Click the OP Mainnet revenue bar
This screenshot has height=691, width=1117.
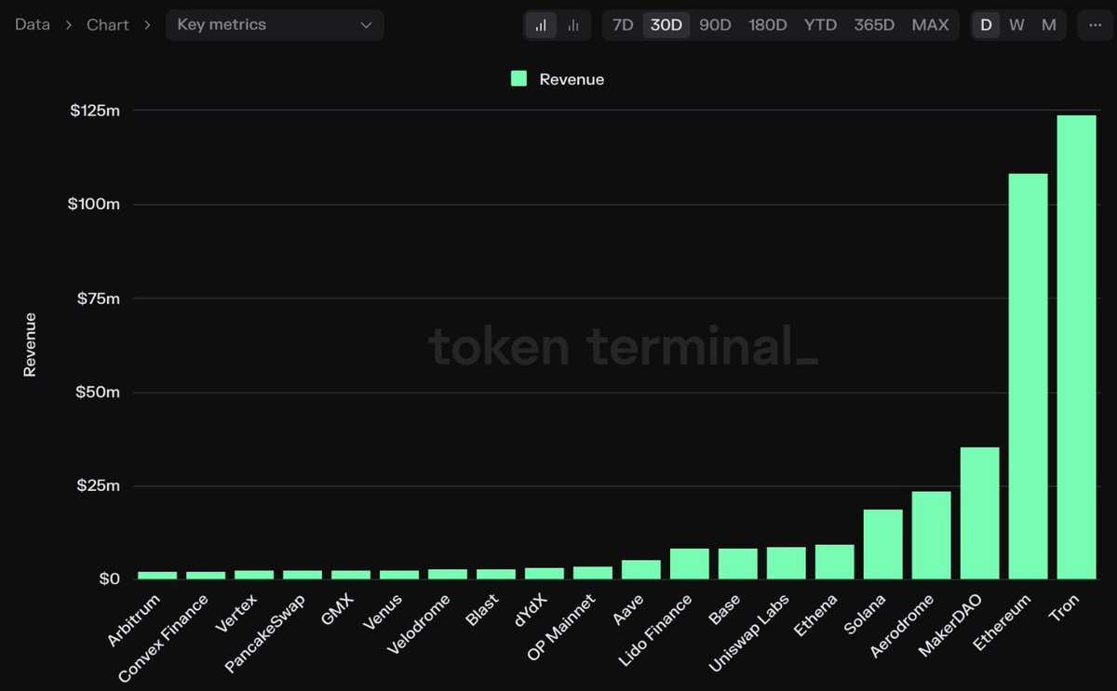592,573
